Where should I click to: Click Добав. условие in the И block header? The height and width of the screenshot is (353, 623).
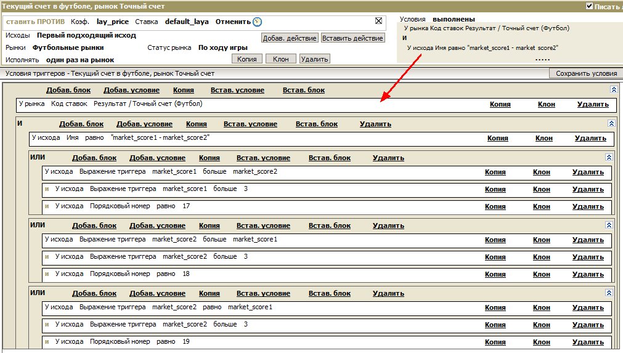pos(145,124)
